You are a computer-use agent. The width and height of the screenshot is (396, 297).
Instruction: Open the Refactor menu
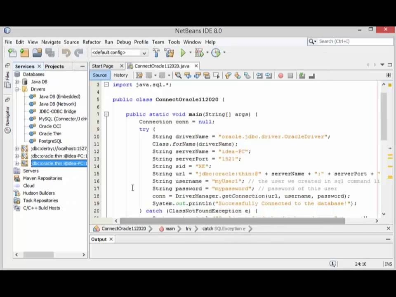[91, 42]
